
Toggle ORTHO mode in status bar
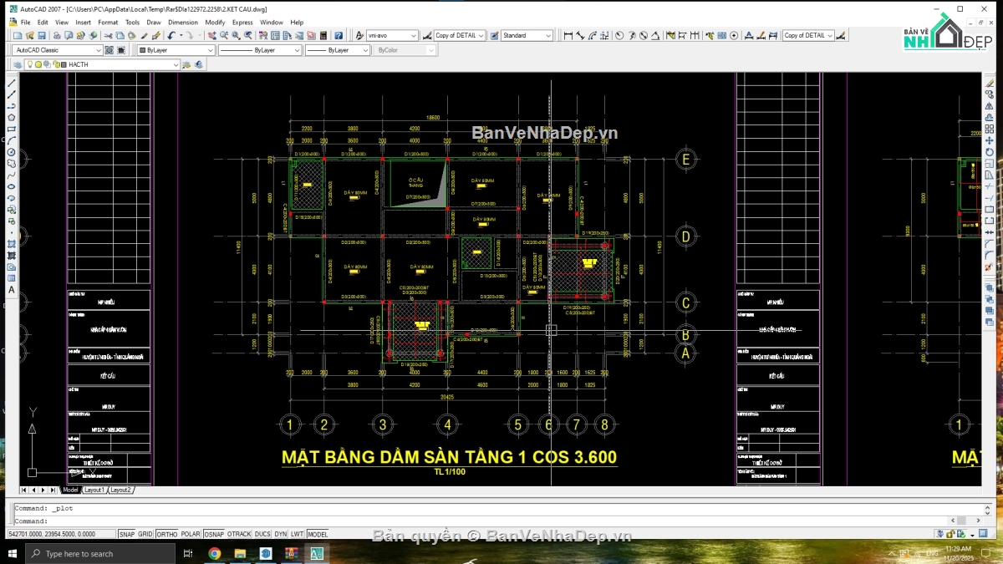tap(167, 534)
